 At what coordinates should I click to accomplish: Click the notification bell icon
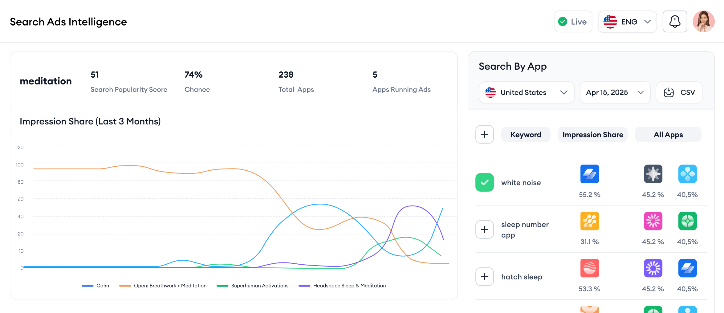click(x=675, y=22)
